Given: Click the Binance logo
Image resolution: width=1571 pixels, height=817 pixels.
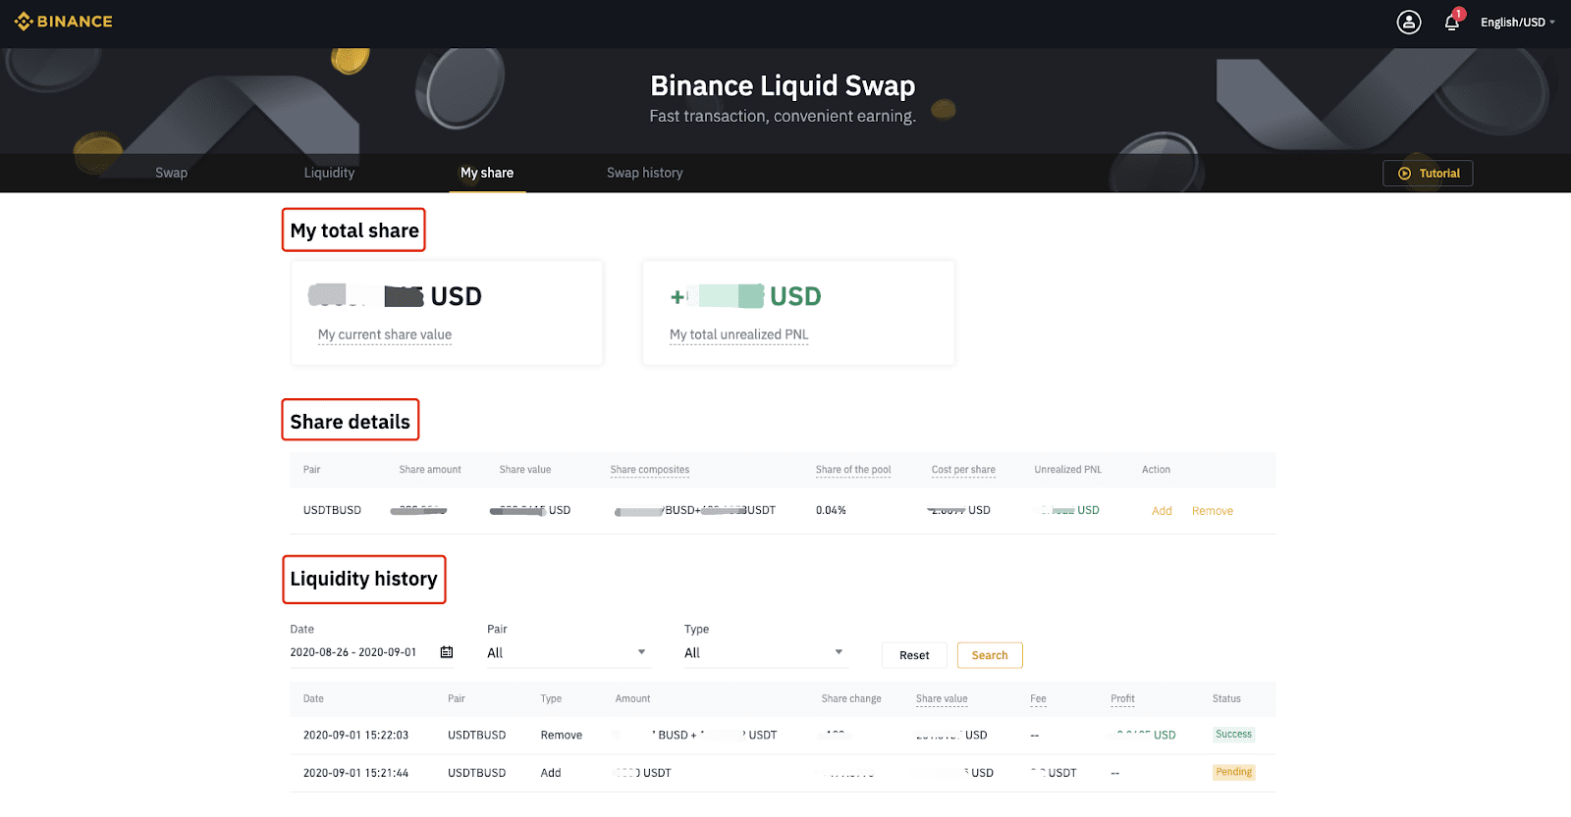Looking at the screenshot, I should click(64, 22).
